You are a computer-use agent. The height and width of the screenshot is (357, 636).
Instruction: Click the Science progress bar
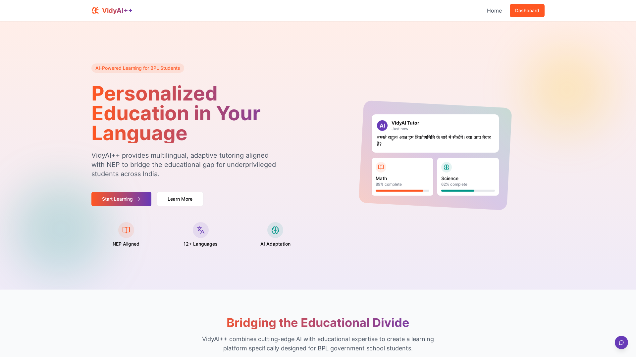[468, 191]
